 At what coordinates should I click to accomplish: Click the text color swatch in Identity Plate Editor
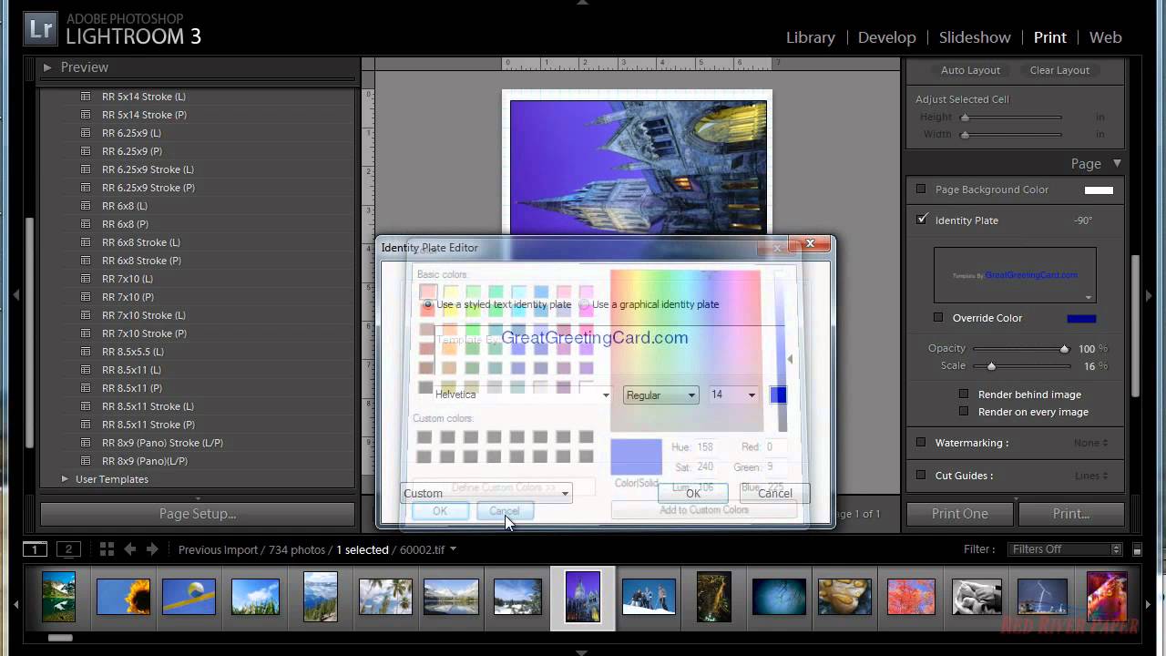pos(778,395)
